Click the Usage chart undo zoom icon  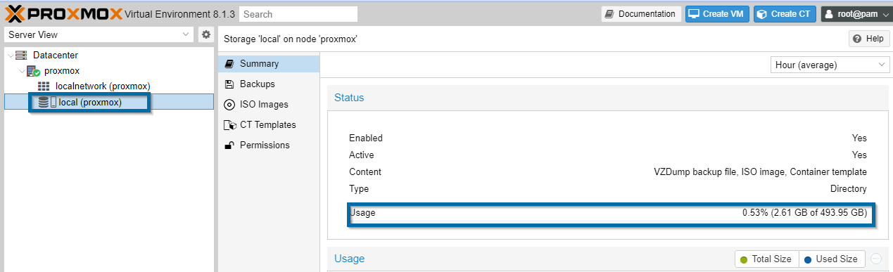(x=875, y=259)
